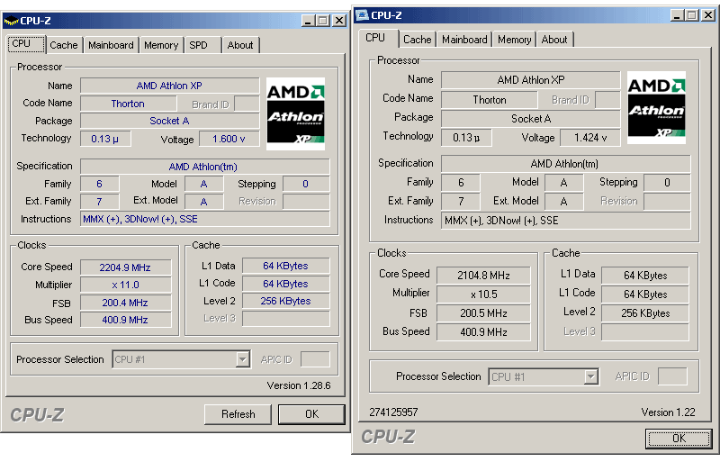
Task: Click the AMD Athlon XP logo in left window
Action: tap(296, 113)
